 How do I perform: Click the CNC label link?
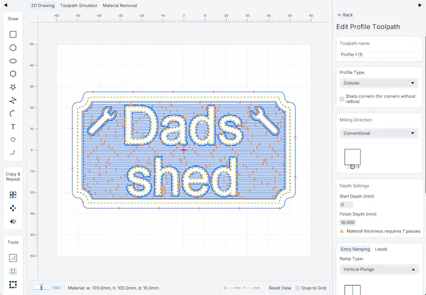pos(56,288)
